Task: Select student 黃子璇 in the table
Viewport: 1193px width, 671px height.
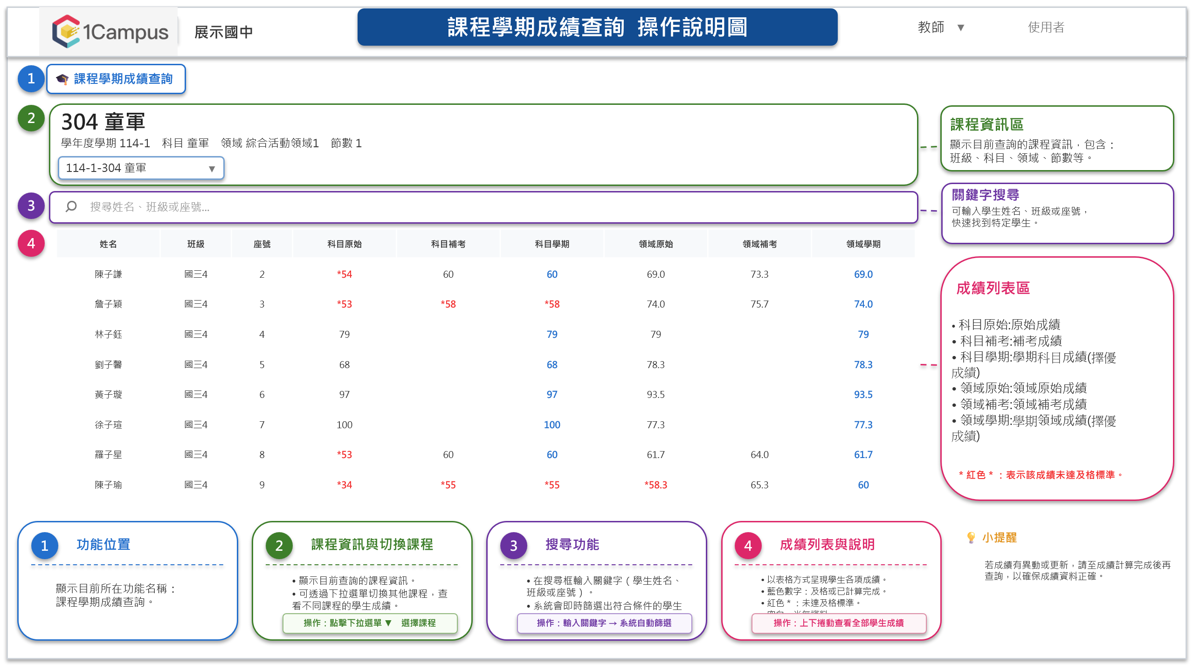Action: (108, 394)
